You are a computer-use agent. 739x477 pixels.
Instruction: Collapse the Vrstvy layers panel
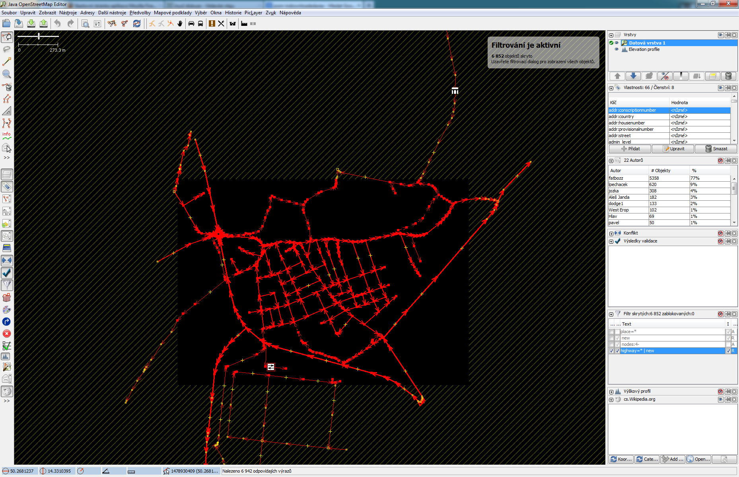pos(611,35)
